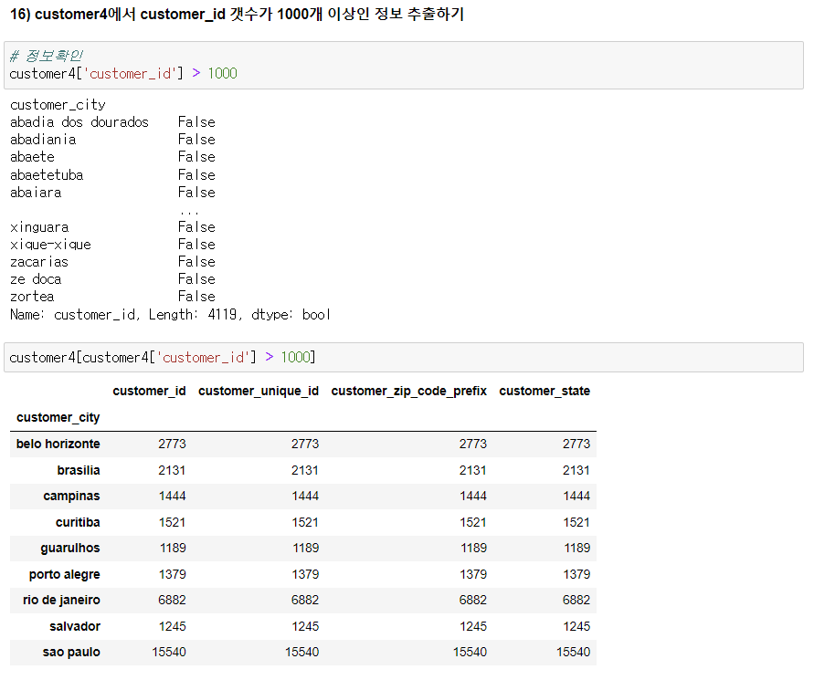The image size is (814, 680).
Task: Click the customer_unique_id column header
Action: (x=259, y=391)
